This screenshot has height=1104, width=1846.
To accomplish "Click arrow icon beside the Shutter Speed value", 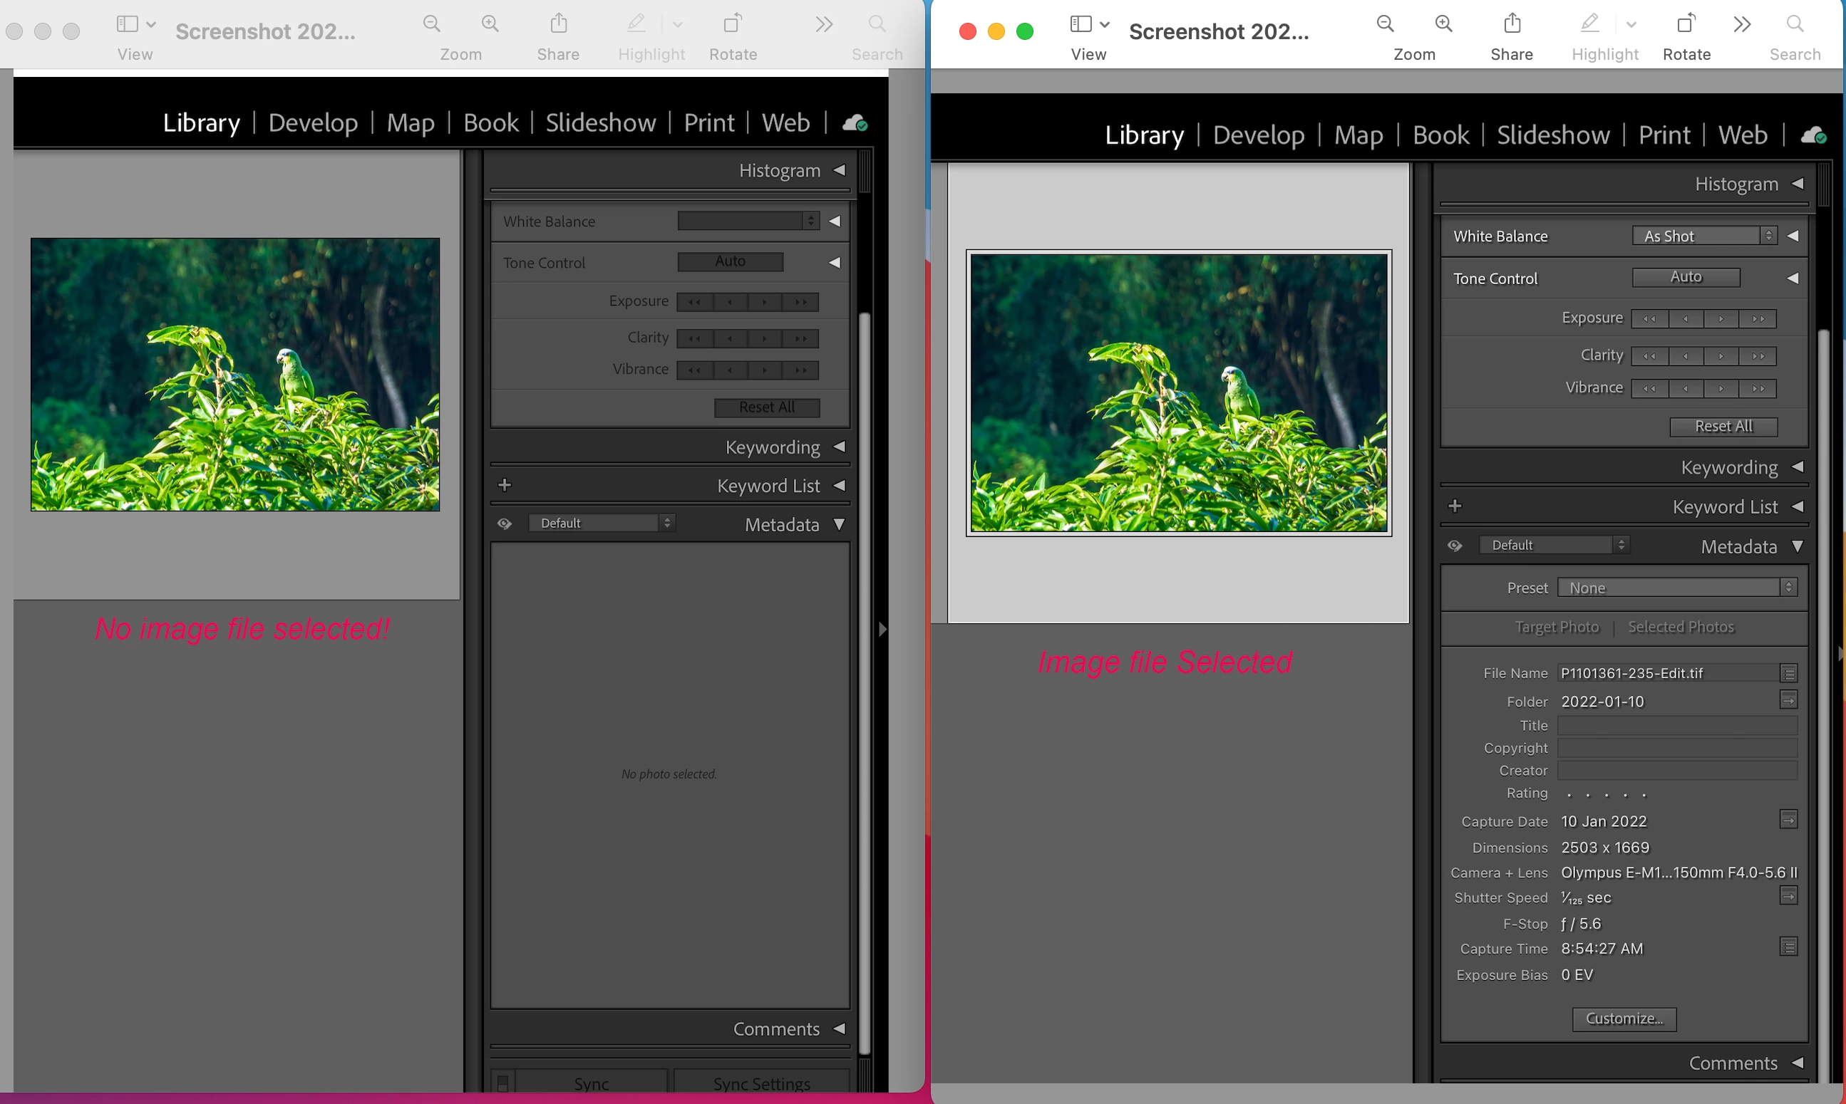I will [1789, 896].
